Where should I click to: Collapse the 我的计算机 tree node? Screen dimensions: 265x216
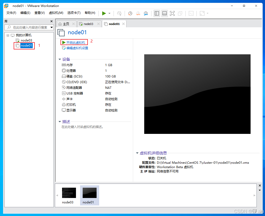(x=8, y=35)
